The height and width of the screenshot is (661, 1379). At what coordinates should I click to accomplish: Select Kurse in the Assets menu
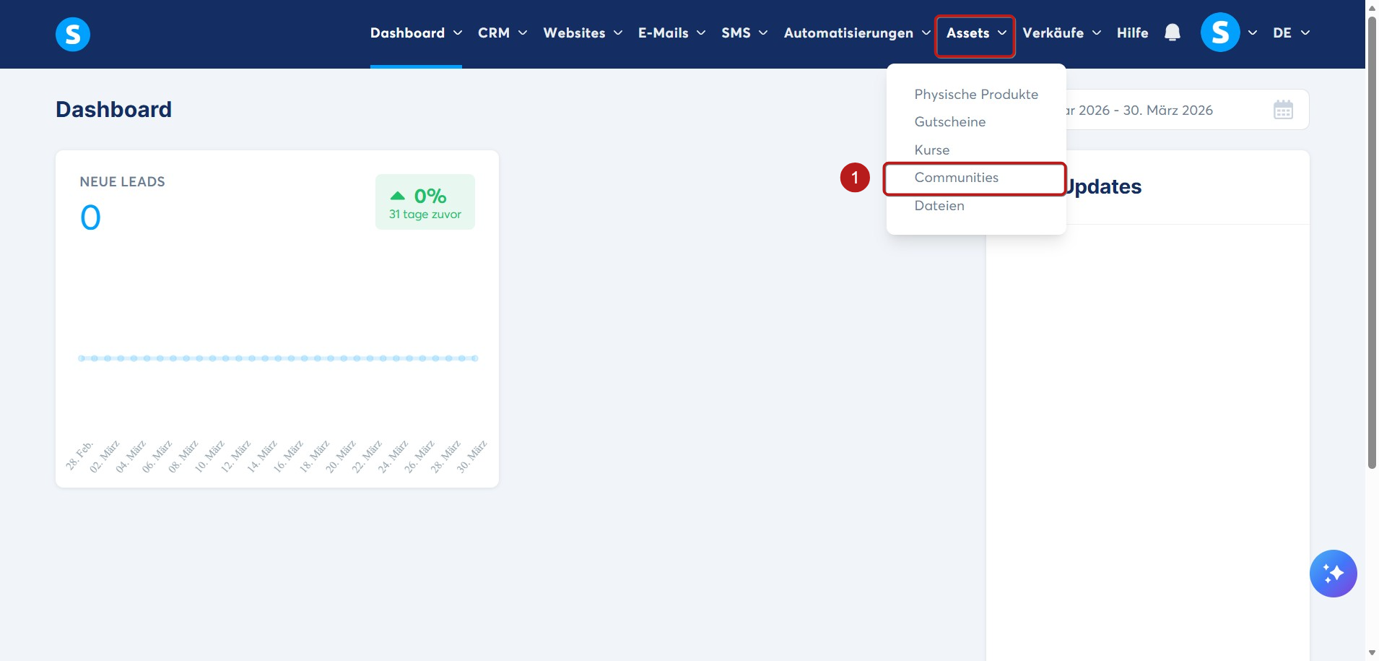931,150
